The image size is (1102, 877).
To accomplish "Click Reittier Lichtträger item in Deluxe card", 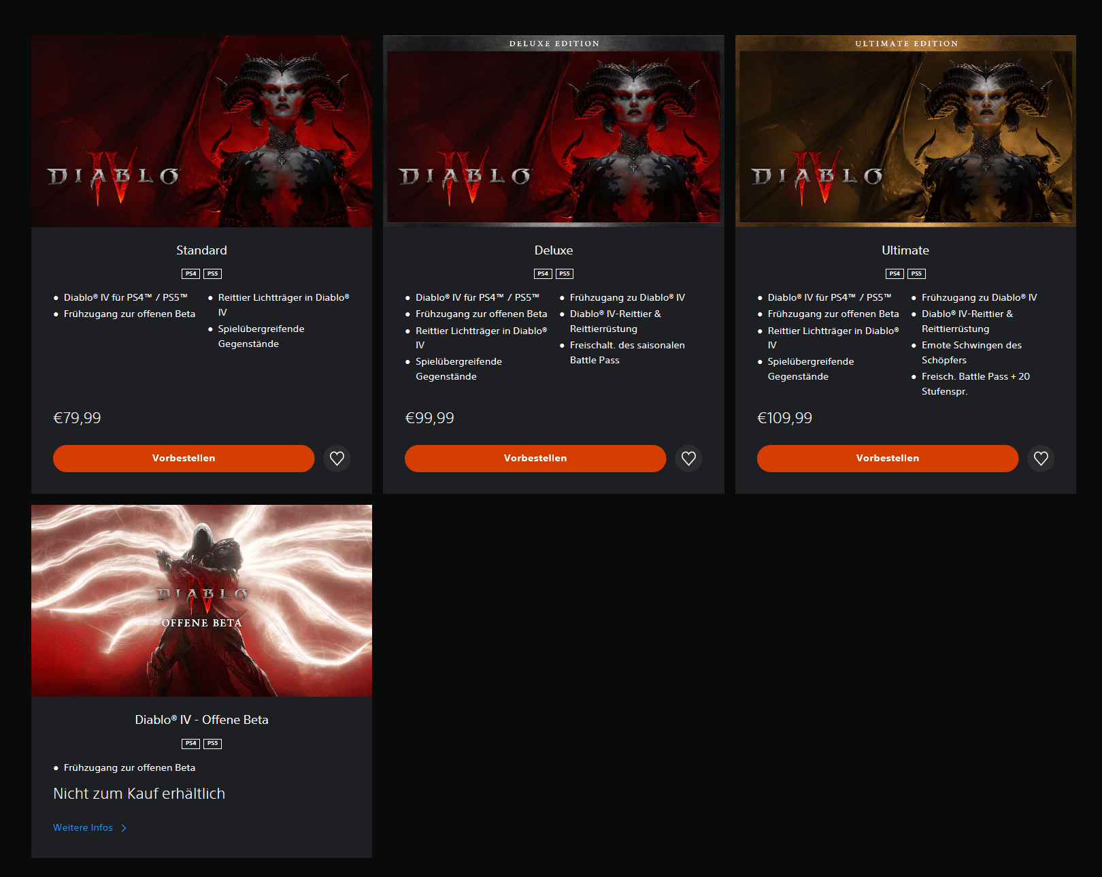I will pyautogui.click(x=482, y=337).
